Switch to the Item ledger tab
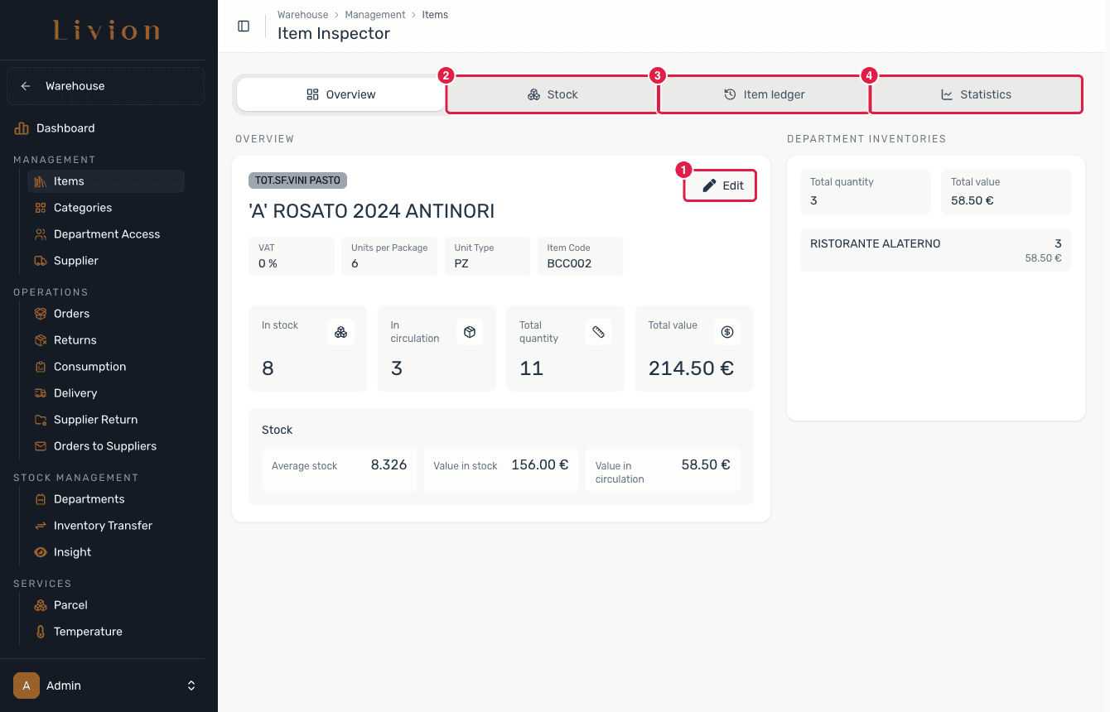Image resolution: width=1110 pixels, height=712 pixels. (x=764, y=94)
